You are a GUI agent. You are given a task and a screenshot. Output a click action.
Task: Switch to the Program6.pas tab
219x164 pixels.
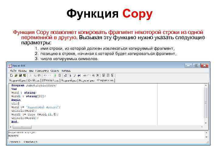point(69,80)
